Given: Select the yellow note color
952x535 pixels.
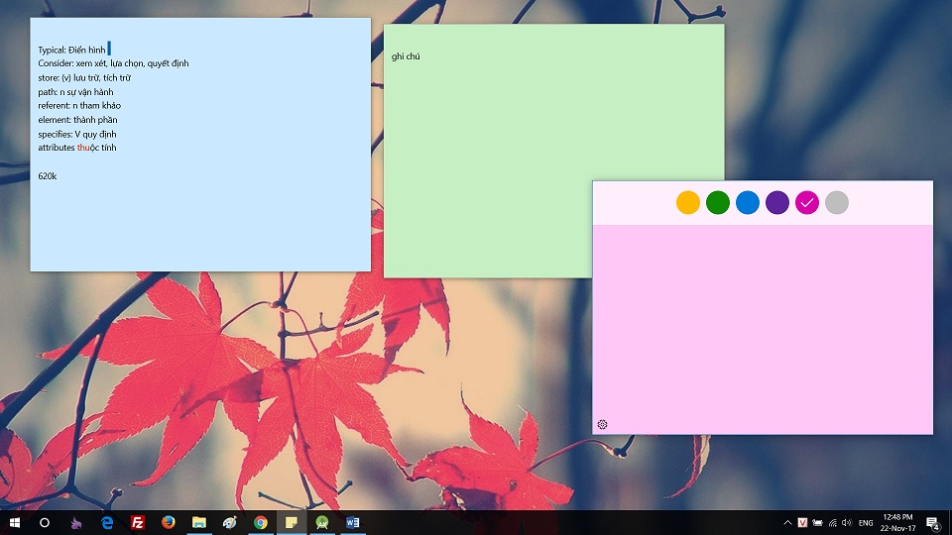Looking at the screenshot, I should pos(688,202).
